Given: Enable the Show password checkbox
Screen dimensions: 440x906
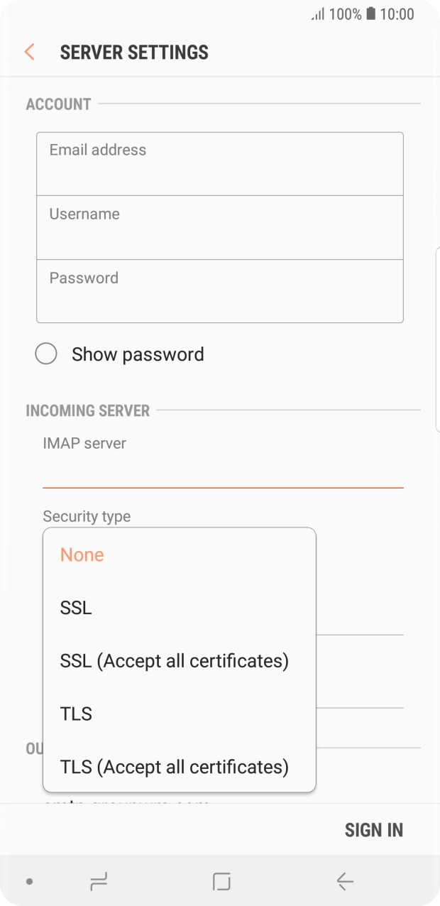Looking at the screenshot, I should (x=46, y=353).
